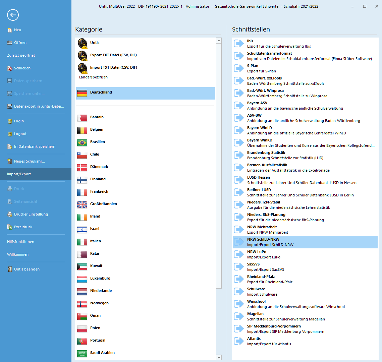Open the Winschool interface
382x362 pixels.
(x=305, y=304)
